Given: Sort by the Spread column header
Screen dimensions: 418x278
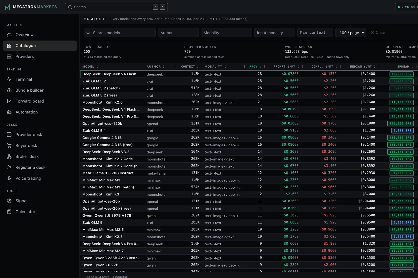Looking at the screenshot, I should click(x=405, y=67).
